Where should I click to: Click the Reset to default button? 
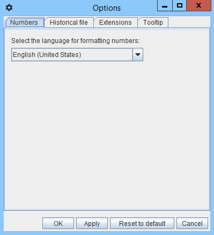click(x=142, y=223)
